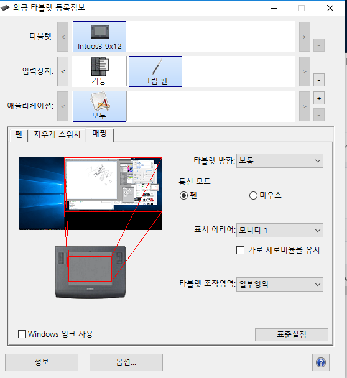Image resolution: width=347 pixels, height=378 pixels.
Task: Select the Intuos3 9x12 tablet icon
Action: click(99, 37)
